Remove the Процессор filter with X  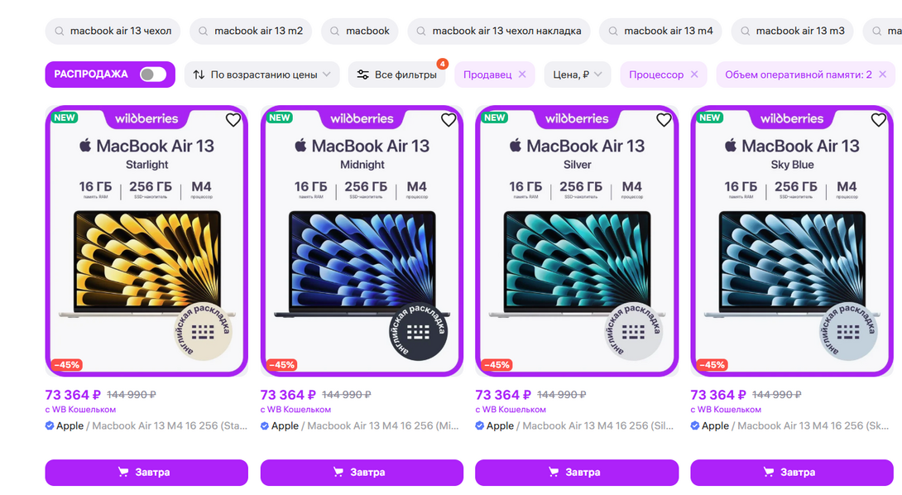694,74
